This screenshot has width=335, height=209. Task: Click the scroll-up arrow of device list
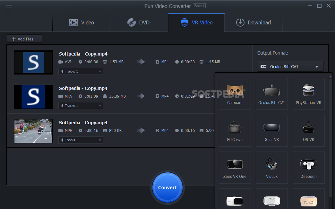tap(330, 76)
